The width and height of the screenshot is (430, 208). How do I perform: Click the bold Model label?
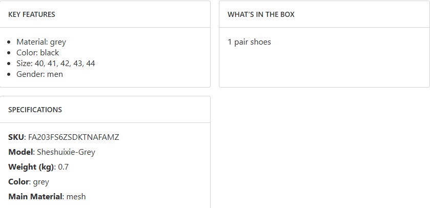(21, 152)
